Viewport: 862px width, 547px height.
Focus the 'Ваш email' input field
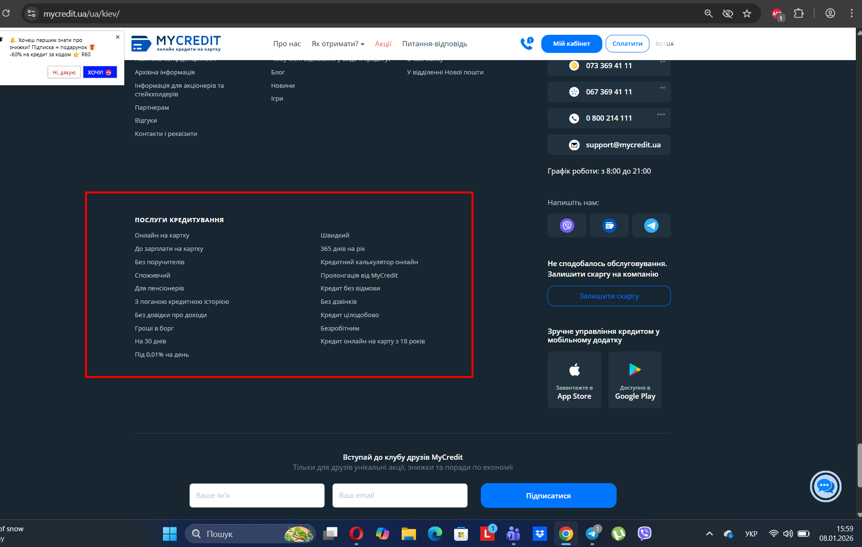400,495
